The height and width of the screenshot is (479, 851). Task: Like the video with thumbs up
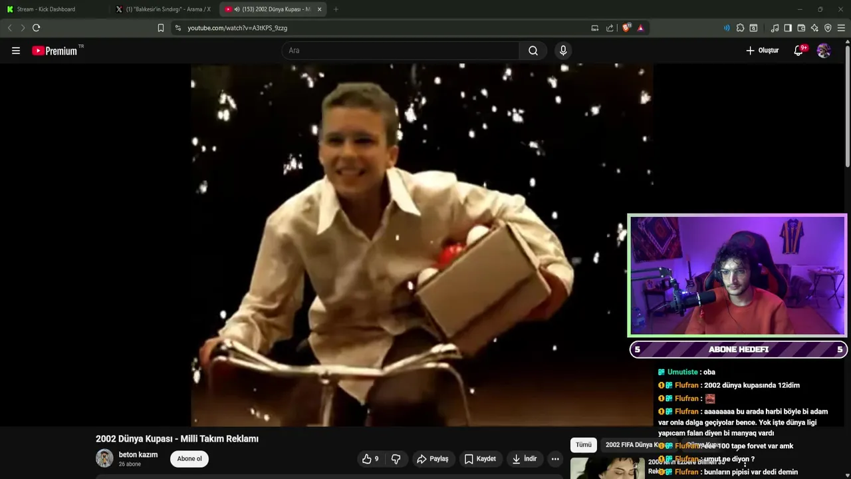(x=370, y=459)
